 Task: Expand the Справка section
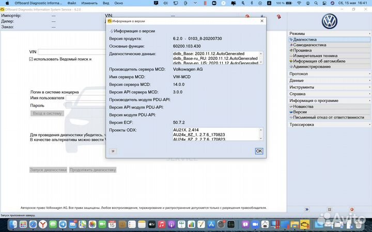pos(330,94)
